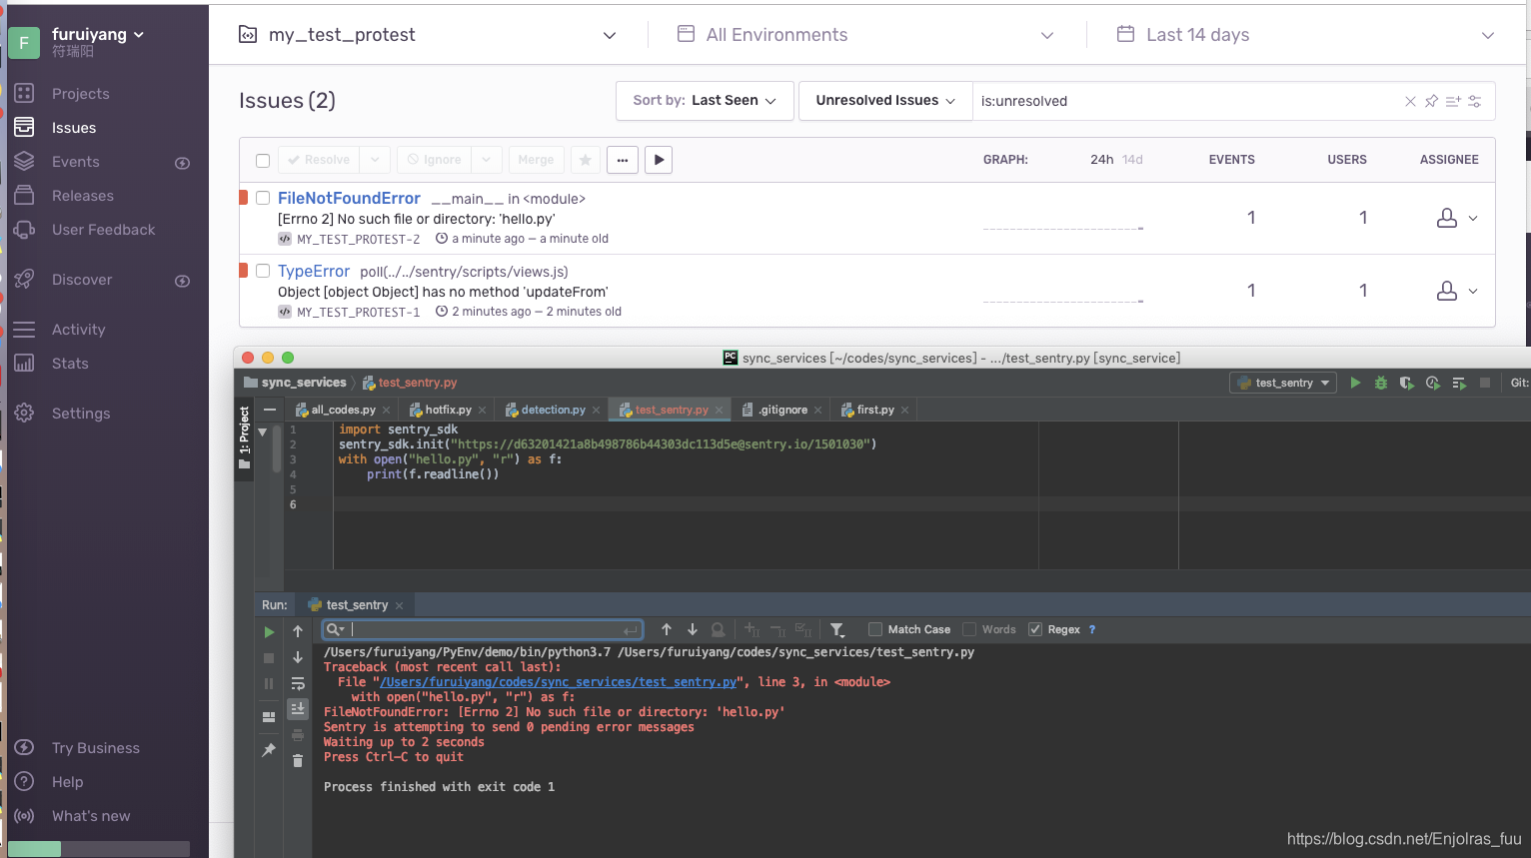1531x858 pixels.
Task: Enable Match Case checkbox
Action: (x=875, y=629)
